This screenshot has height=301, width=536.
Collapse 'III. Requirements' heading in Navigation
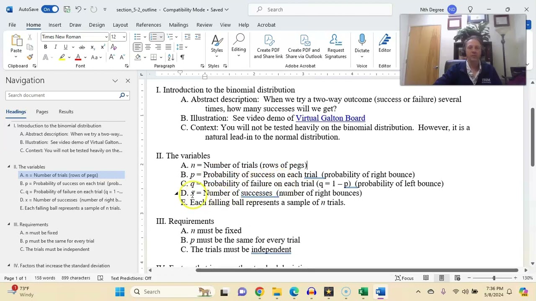tap(9, 224)
